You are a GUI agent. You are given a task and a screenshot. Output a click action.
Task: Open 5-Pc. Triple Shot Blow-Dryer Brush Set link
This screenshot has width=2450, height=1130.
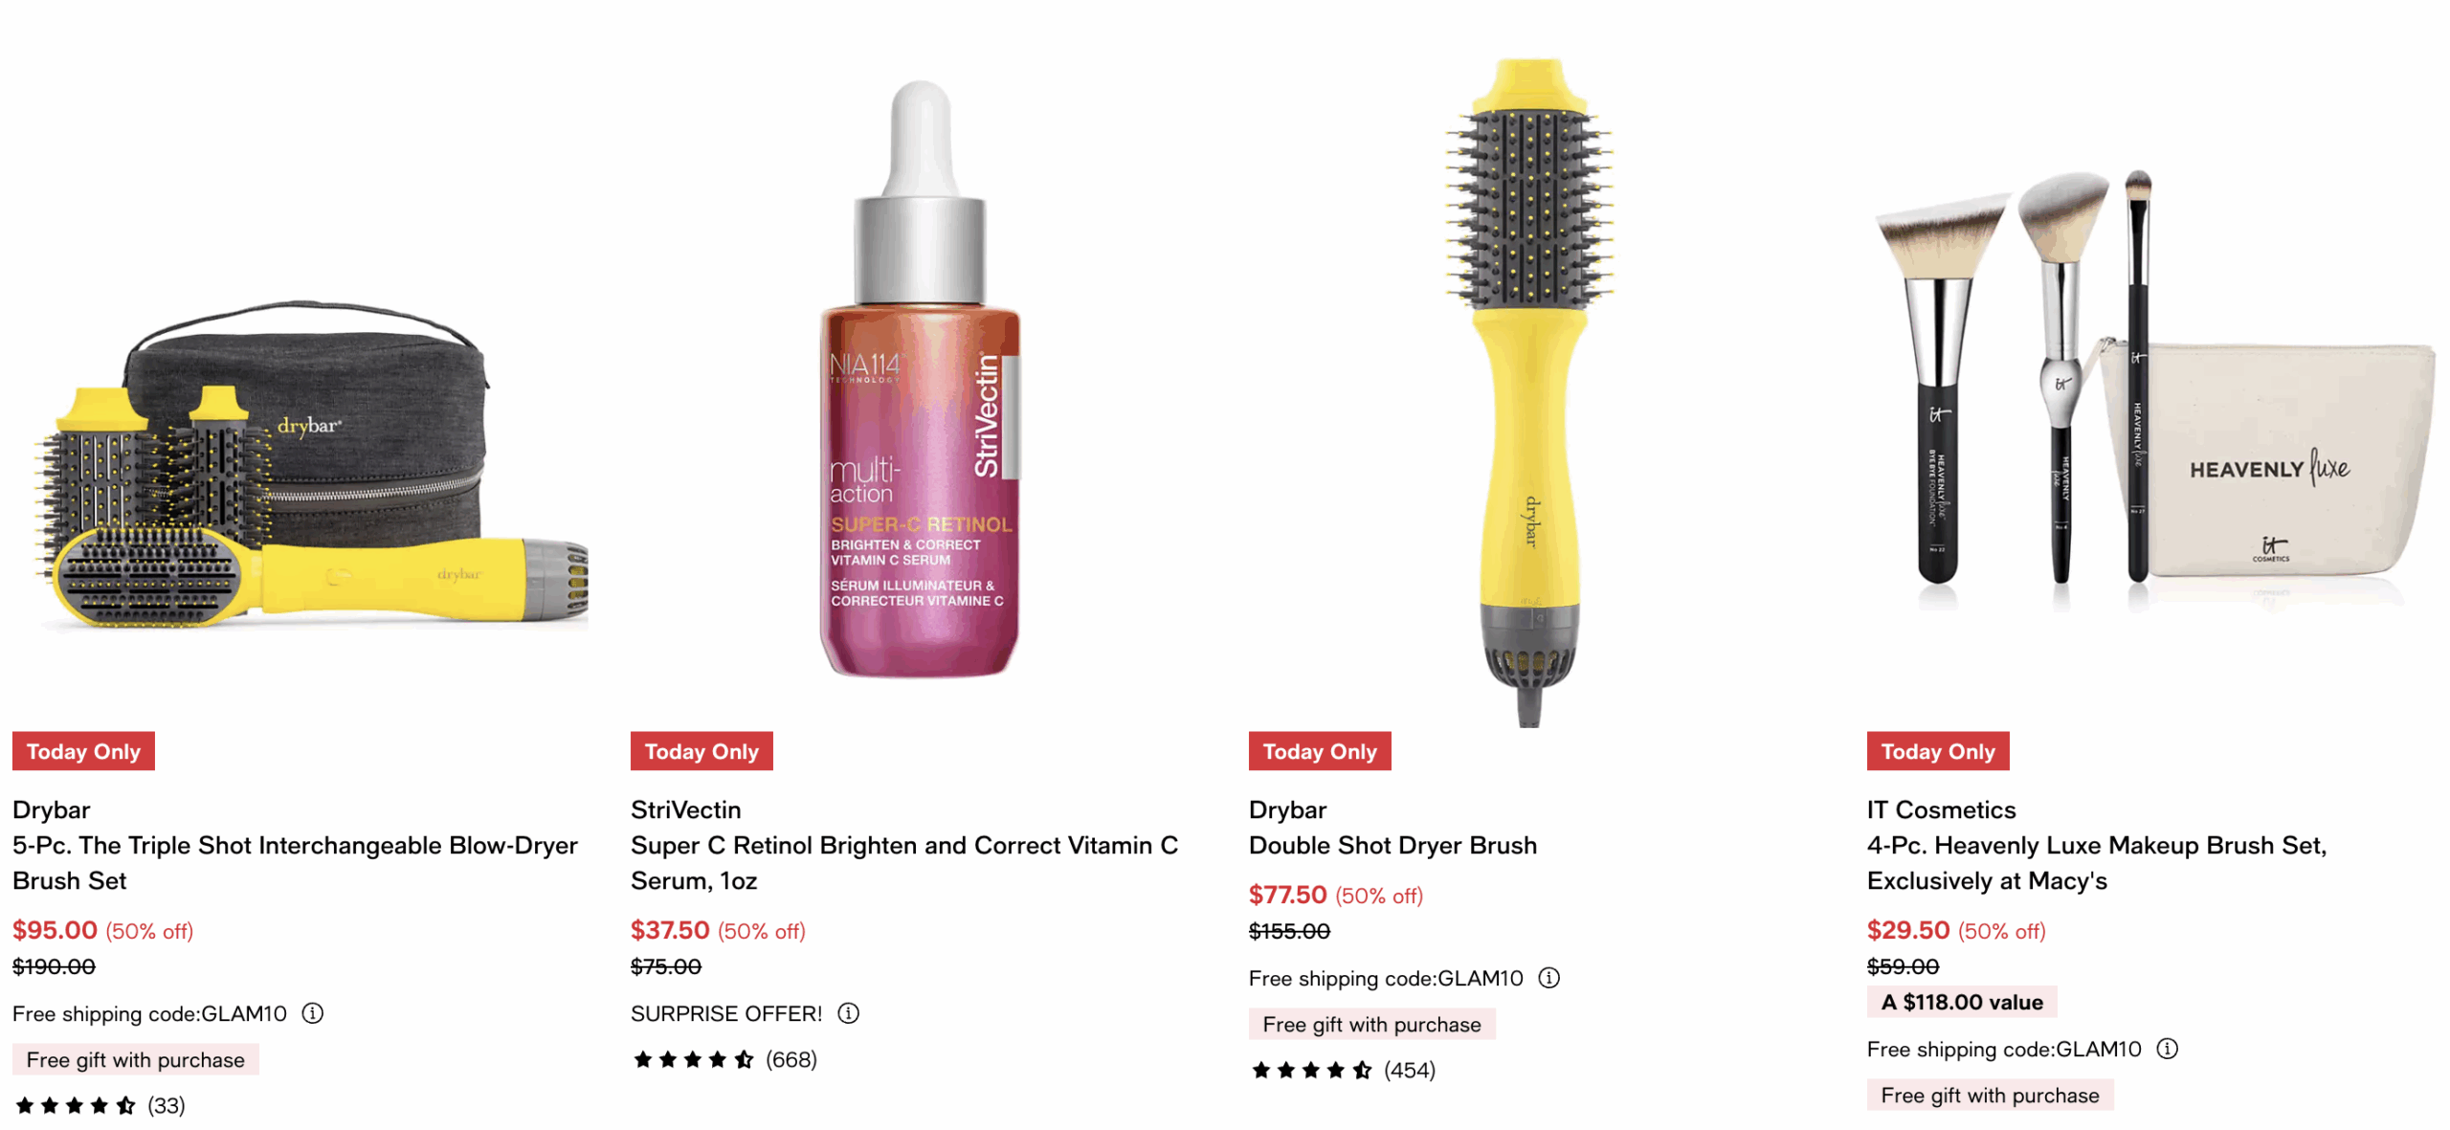click(295, 862)
